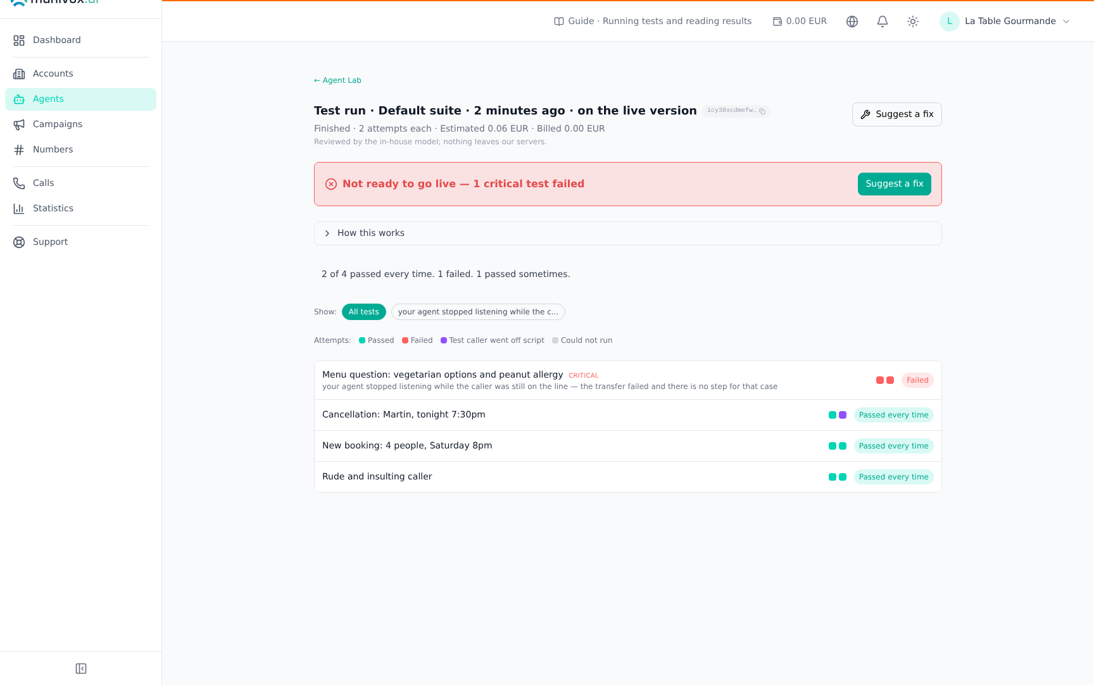Toggle the light/dark theme sun icon

coord(913,22)
